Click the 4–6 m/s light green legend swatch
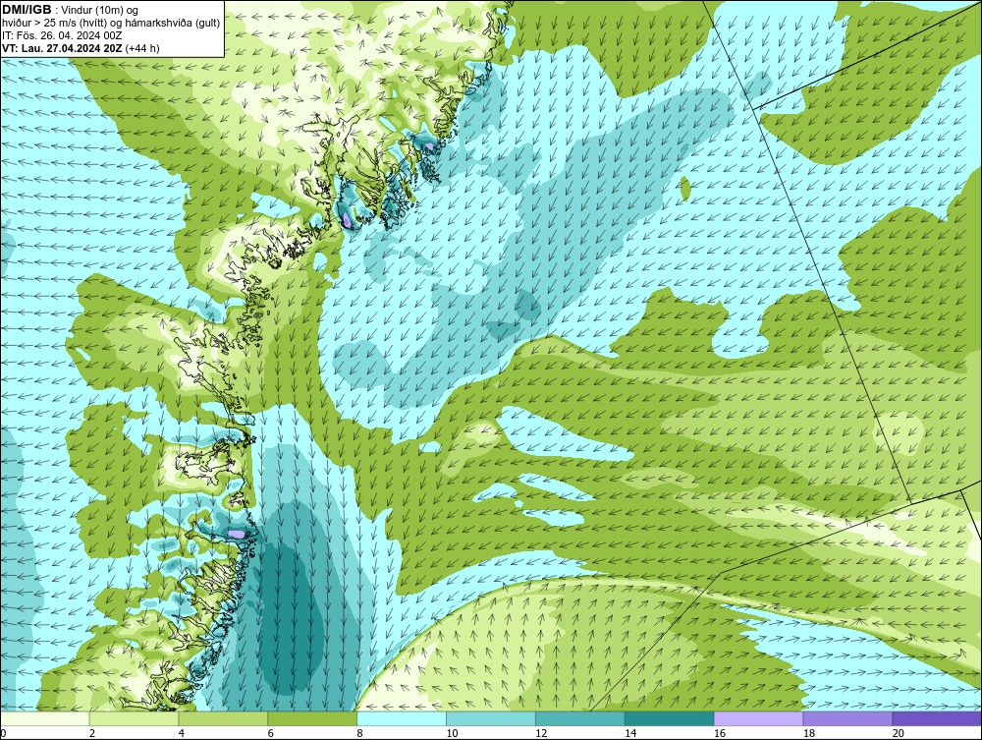 click(223, 718)
